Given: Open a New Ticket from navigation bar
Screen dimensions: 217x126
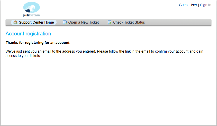Looking at the screenshot, I should click(83, 22).
